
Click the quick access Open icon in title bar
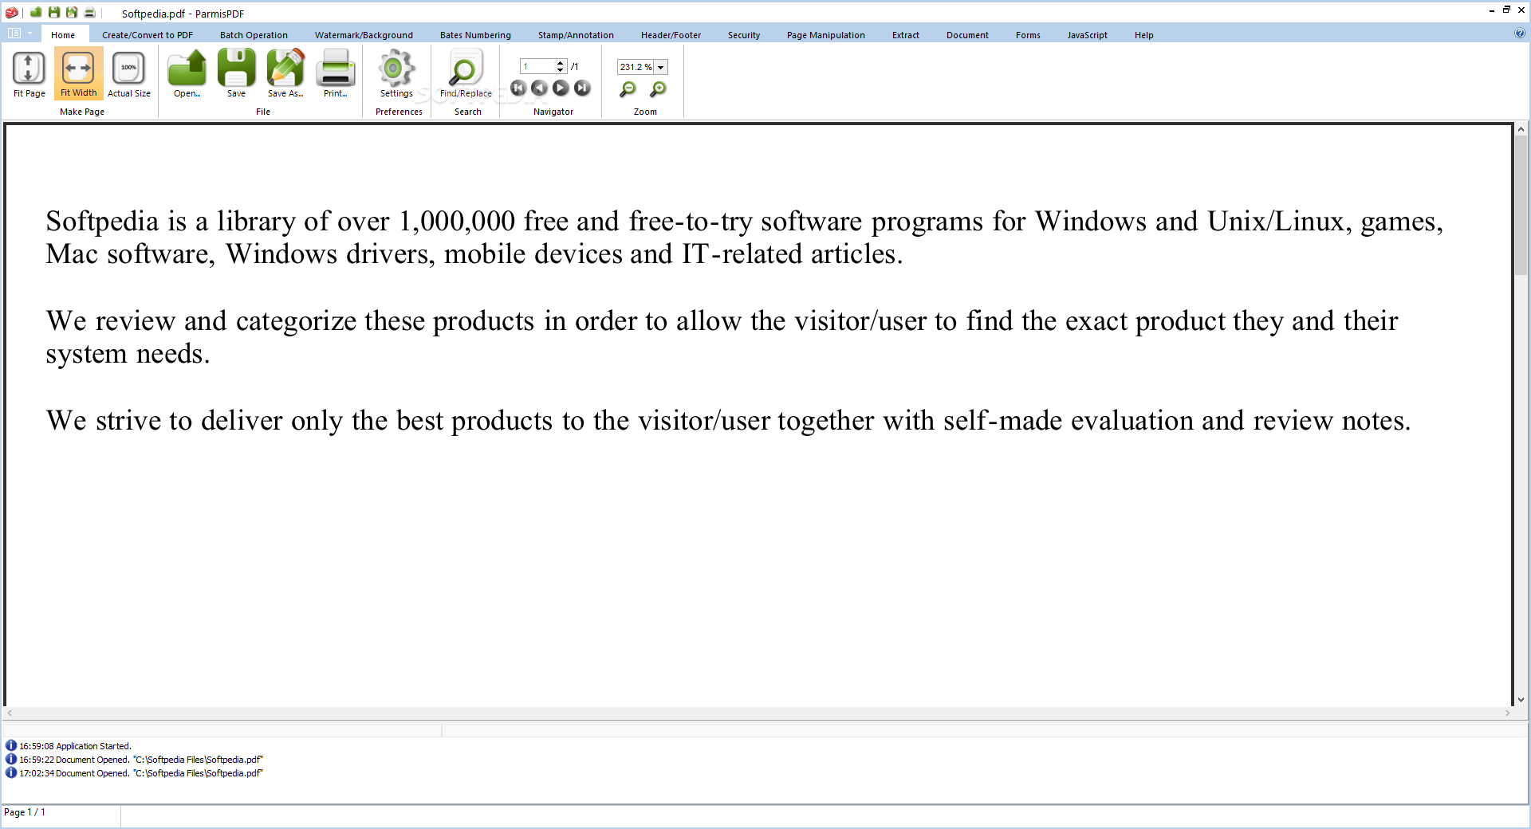(x=36, y=12)
